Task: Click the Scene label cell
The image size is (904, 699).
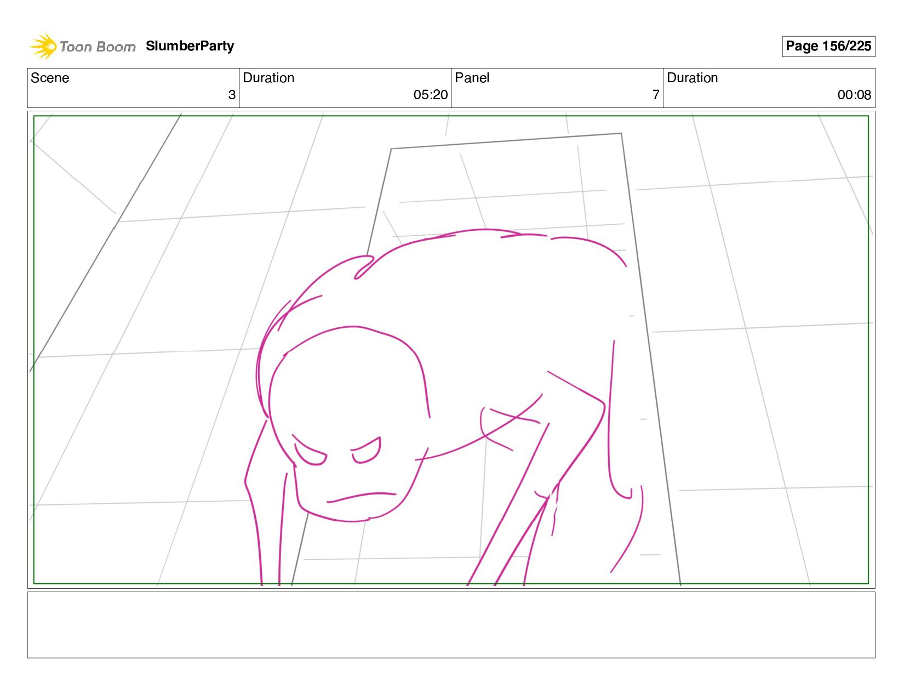Action: click(133, 88)
